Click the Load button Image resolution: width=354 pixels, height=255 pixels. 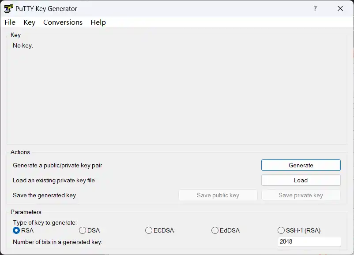(x=301, y=180)
